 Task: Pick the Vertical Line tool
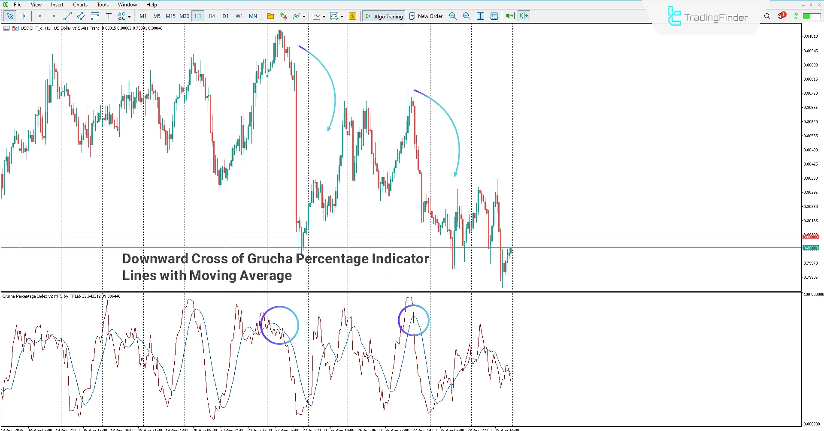tap(40, 16)
